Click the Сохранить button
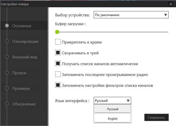The height and width of the screenshot is (126, 176). tap(156, 117)
